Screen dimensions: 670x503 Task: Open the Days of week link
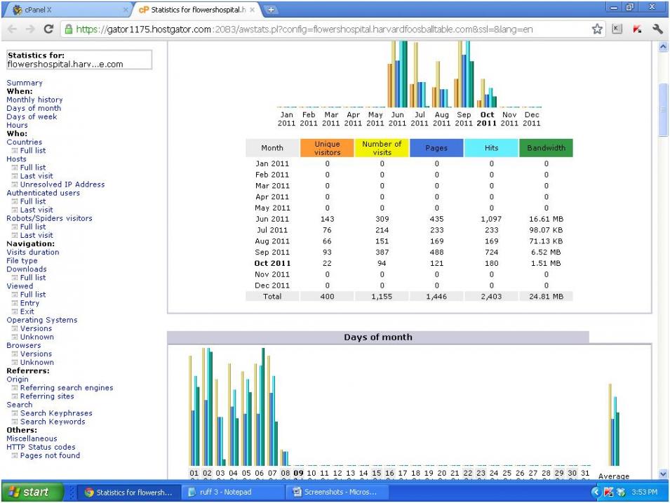pos(32,117)
